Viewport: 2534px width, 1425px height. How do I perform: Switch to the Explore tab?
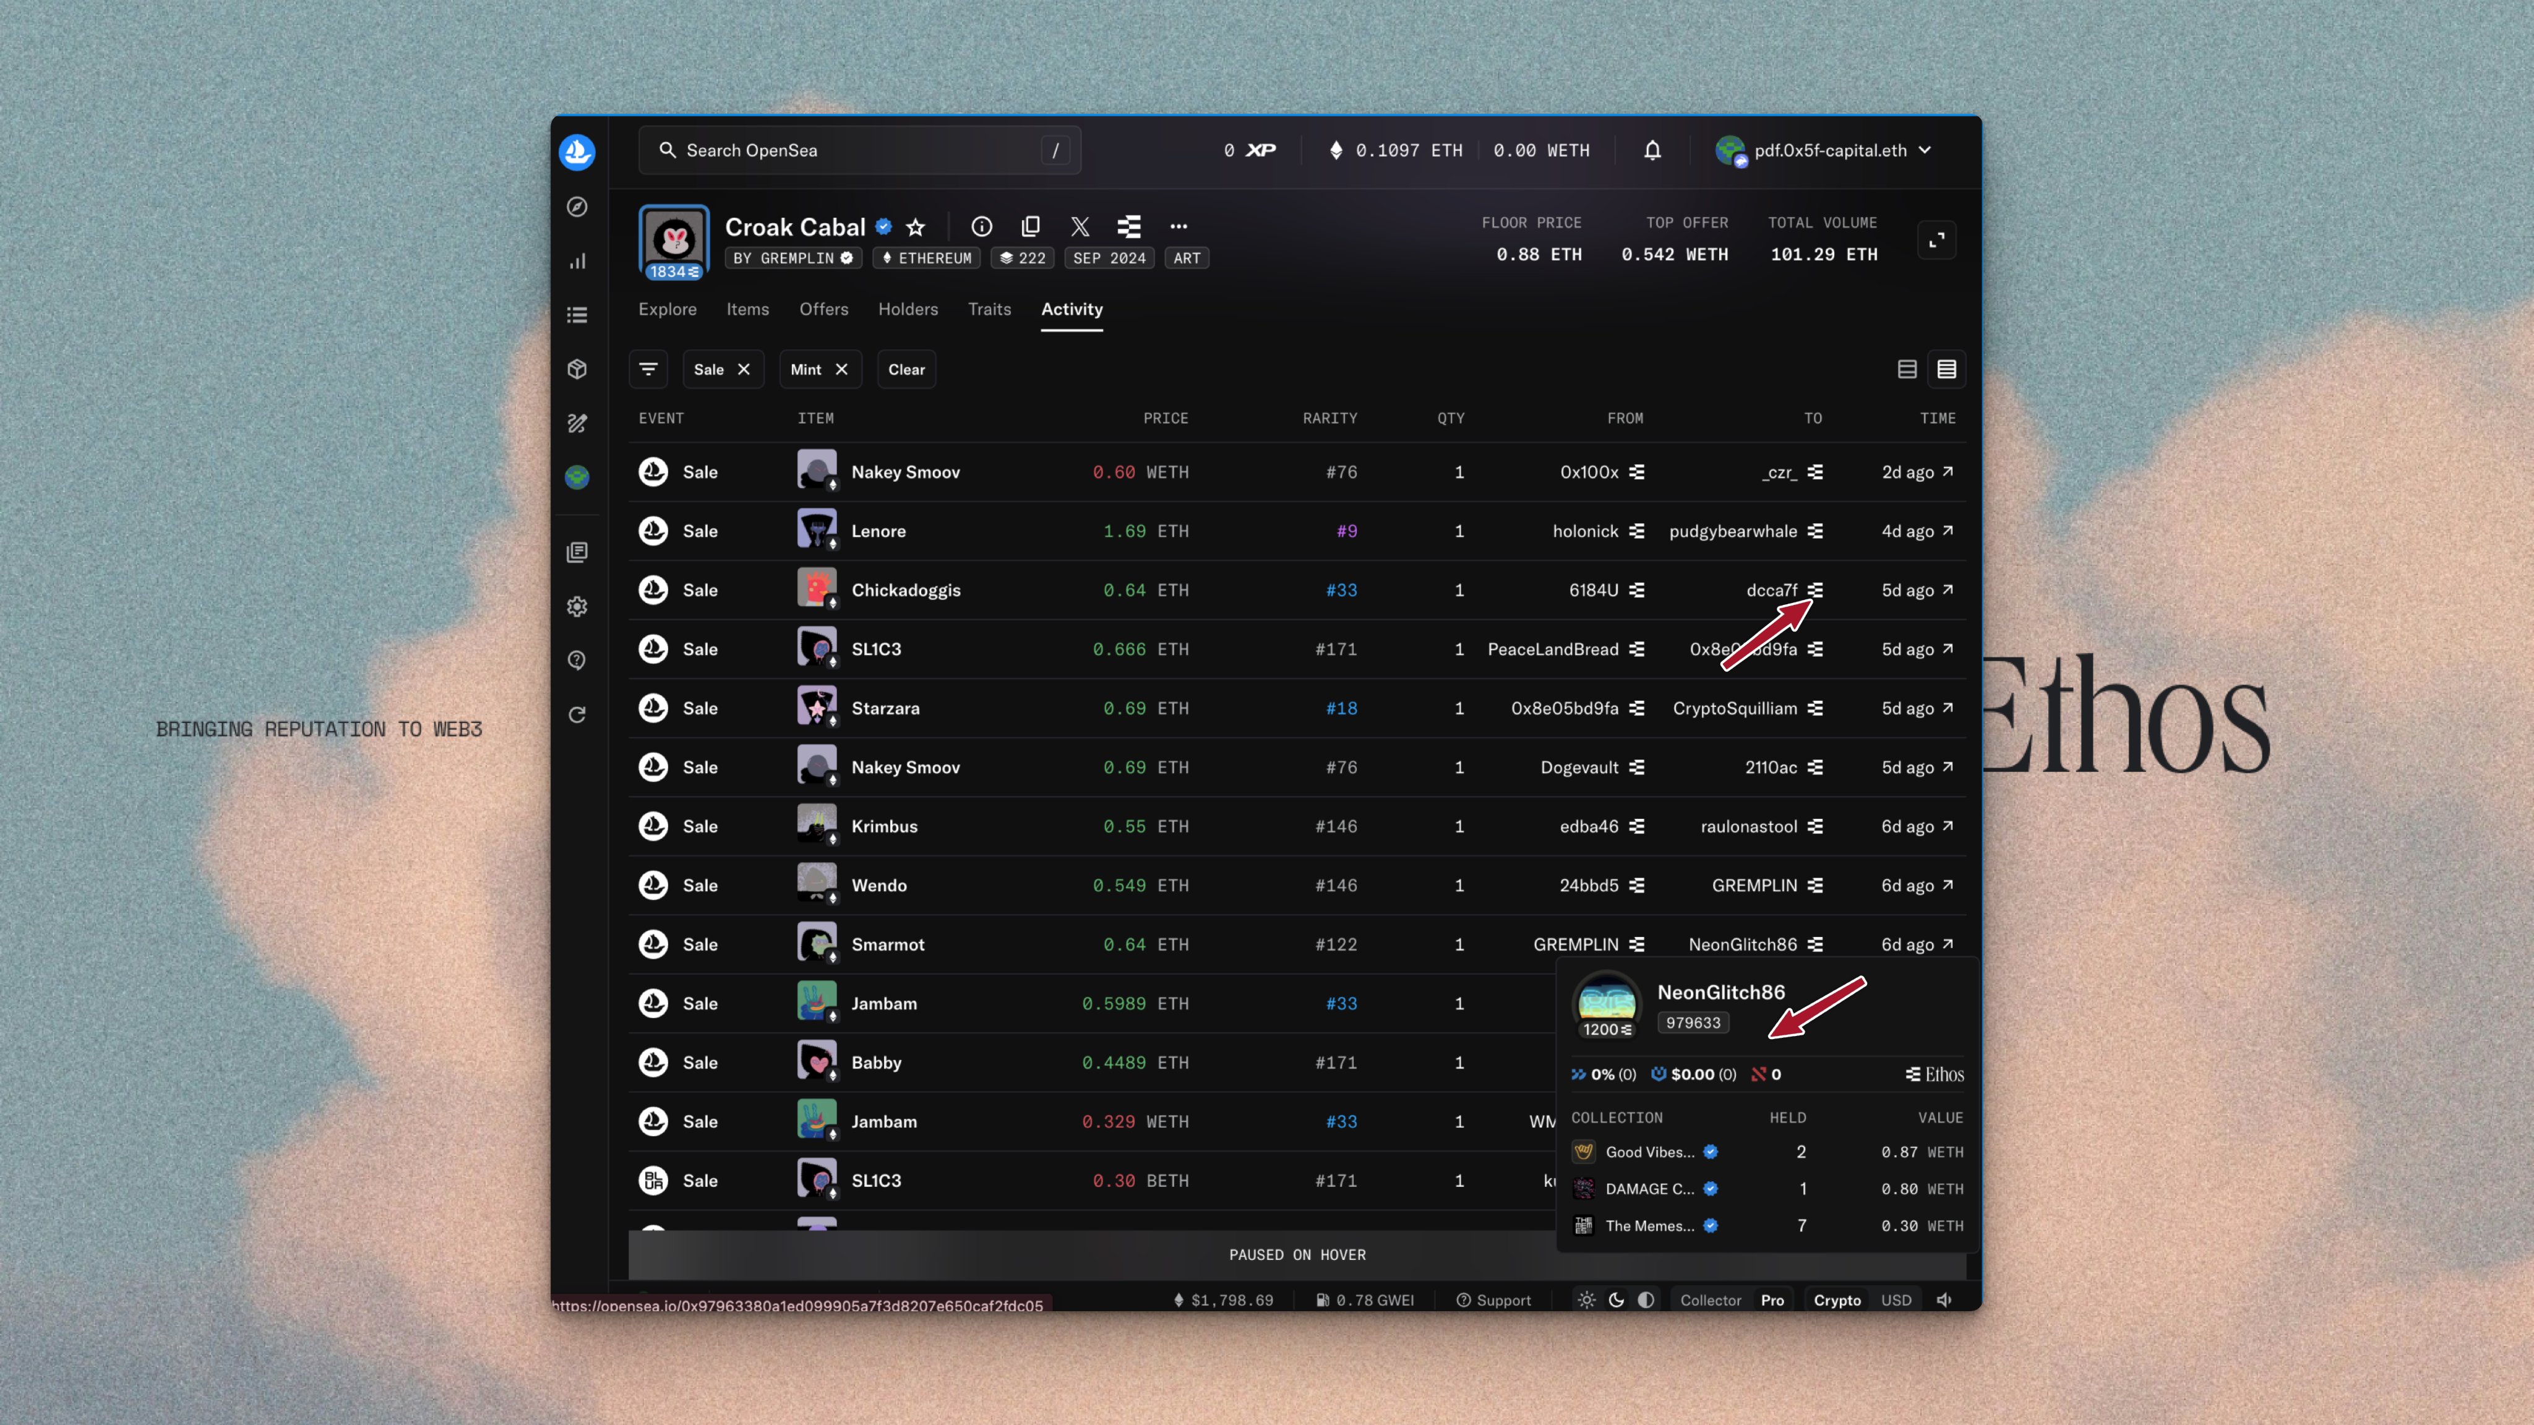pos(668,309)
